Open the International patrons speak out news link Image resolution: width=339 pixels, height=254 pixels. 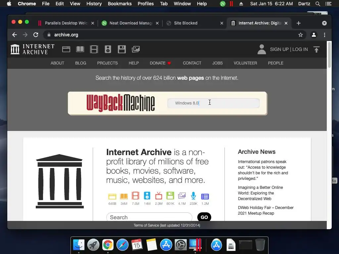tap(263, 170)
